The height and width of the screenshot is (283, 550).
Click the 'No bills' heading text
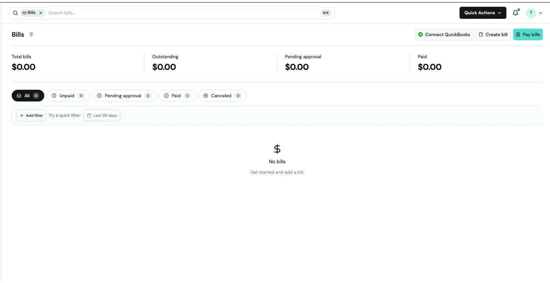click(277, 162)
